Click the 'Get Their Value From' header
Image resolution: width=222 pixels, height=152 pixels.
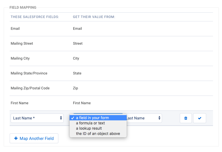94,17
